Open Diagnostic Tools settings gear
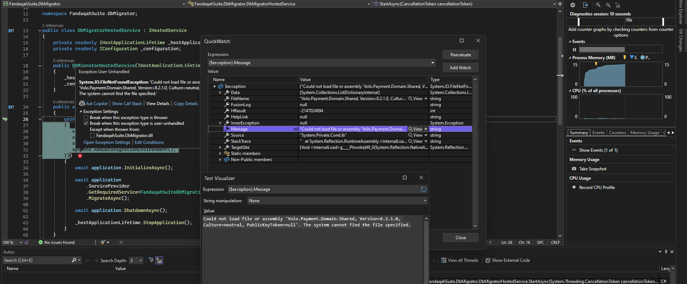This screenshot has width=687, height=284. pyautogui.click(x=573, y=5)
